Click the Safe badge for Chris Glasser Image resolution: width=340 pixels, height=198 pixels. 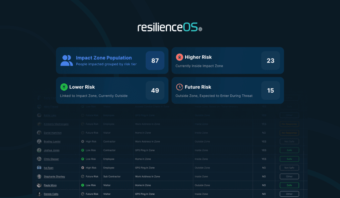[289, 159]
